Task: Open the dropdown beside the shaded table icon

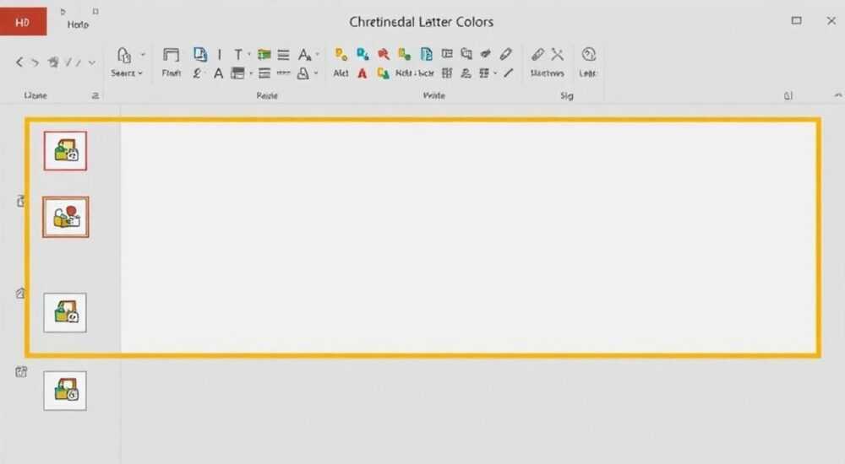Action: coord(251,73)
